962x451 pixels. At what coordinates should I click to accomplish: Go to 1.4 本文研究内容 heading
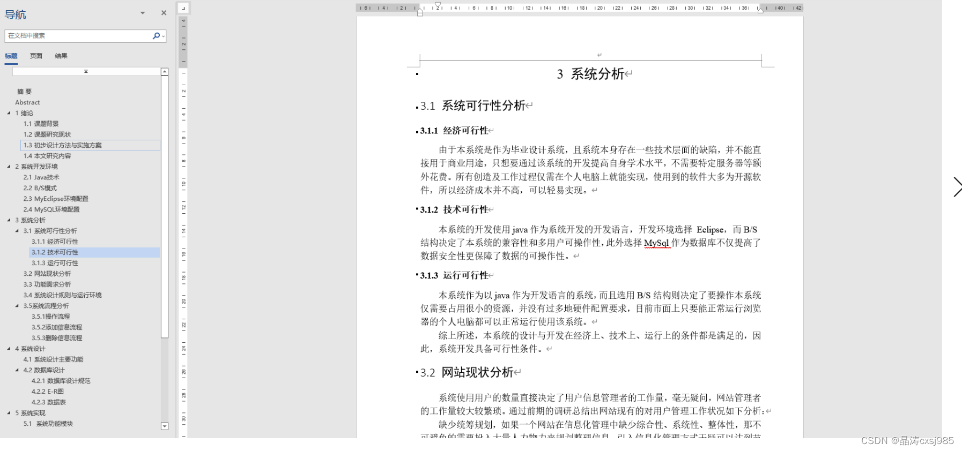coord(47,156)
